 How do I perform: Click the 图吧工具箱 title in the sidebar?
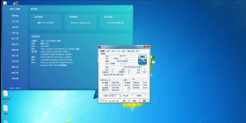[15, 9]
